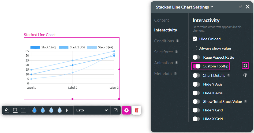The image size is (254, 133).
Task: Open the text color tool
Action: 23,110
